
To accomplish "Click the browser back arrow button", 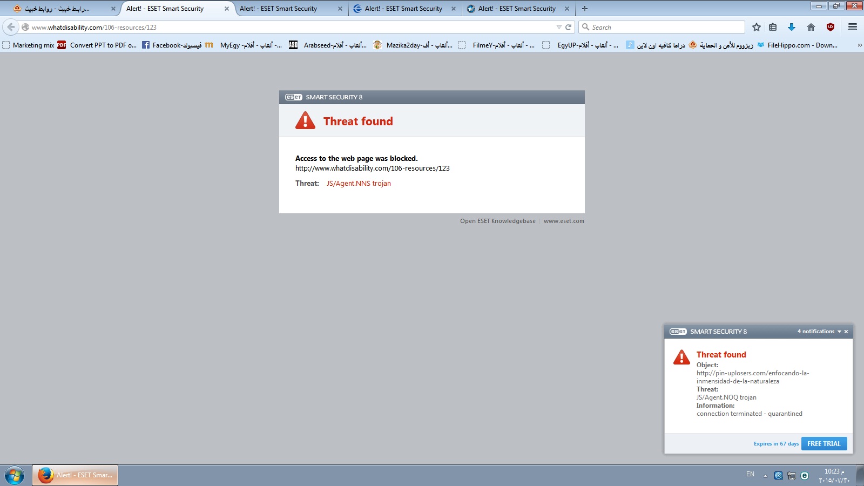I will coord(11,27).
